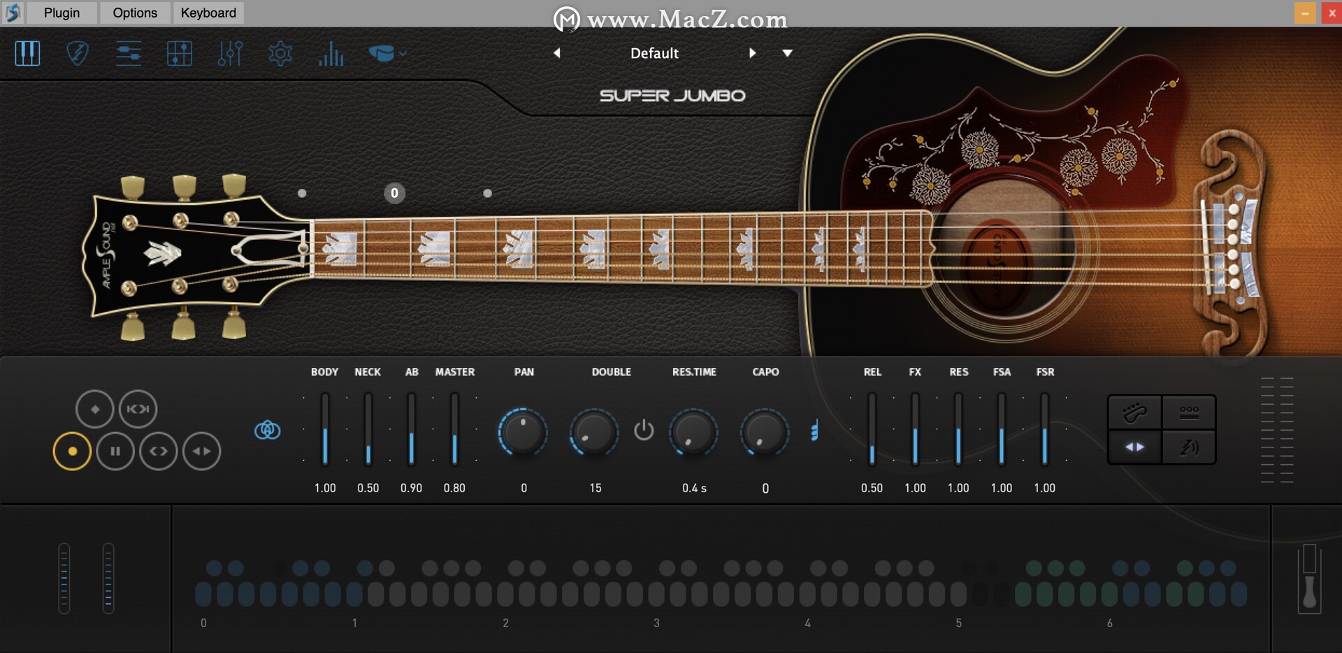Screen dimensions: 1342x653
Task: Open the Amp grid panel icon
Action: [x=180, y=53]
